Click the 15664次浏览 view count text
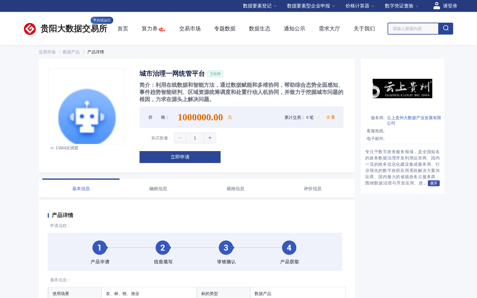The image size is (477, 298). [67, 148]
